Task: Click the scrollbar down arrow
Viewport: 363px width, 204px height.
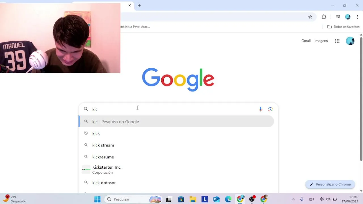Action: click(x=361, y=191)
